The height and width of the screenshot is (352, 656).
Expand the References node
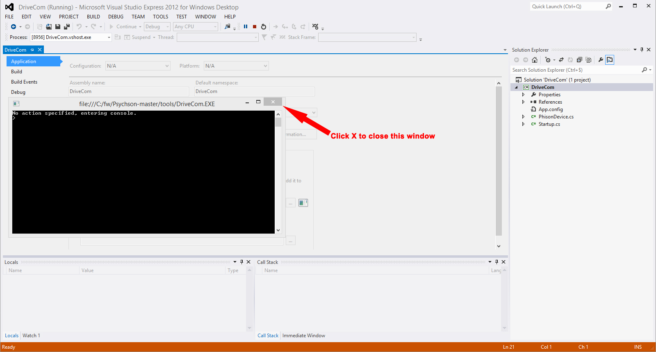click(523, 102)
